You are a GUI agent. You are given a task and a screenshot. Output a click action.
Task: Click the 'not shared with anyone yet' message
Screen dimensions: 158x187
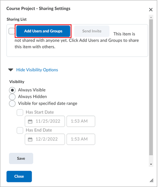[77, 40]
